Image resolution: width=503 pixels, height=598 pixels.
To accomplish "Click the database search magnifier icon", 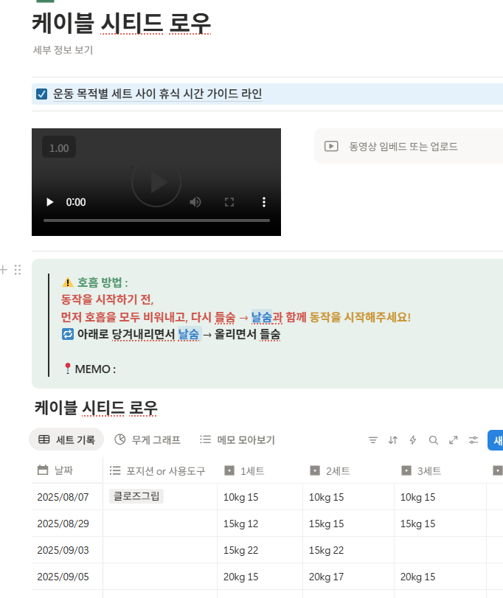I will point(434,440).
